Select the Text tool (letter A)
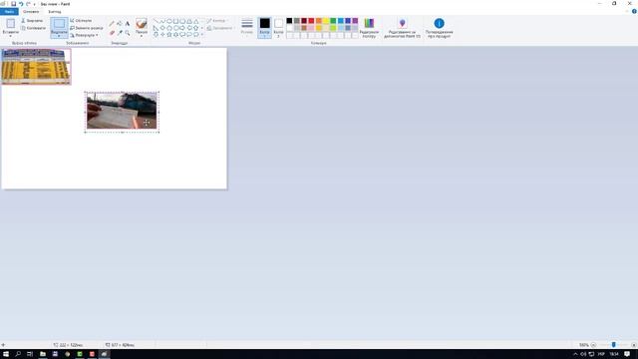The image size is (638, 359). pyautogui.click(x=128, y=24)
